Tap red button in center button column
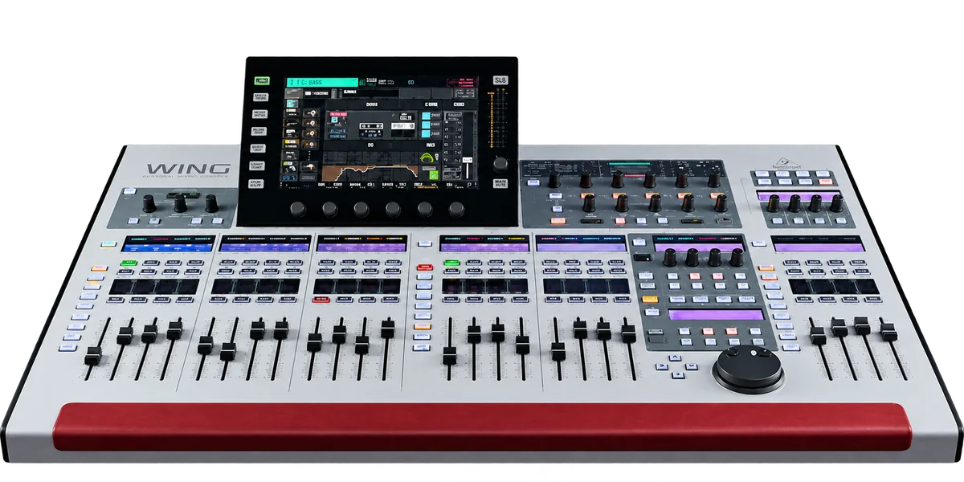The height and width of the screenshot is (482, 964). (424, 267)
